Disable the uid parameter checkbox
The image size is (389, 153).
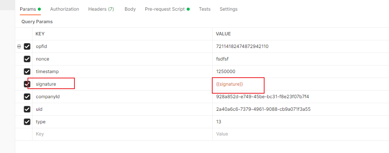pos(27,109)
